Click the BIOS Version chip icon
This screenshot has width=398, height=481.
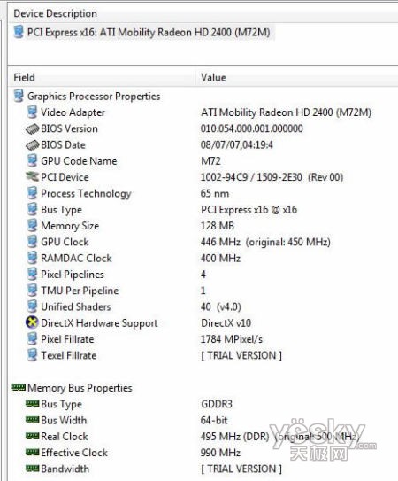[32, 128]
